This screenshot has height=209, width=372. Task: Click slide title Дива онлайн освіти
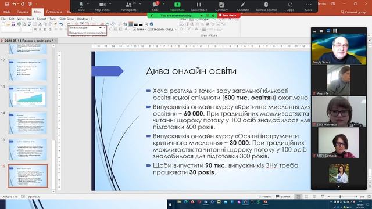click(x=191, y=71)
